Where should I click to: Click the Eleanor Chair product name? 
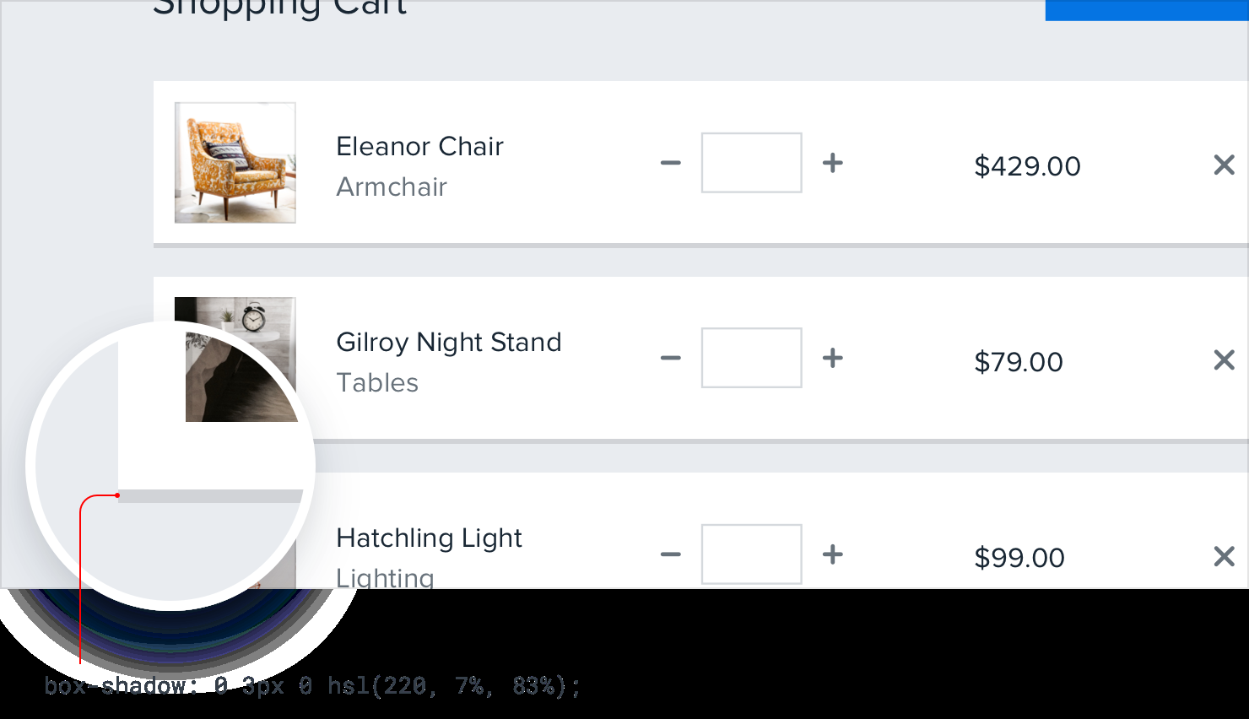419,147
